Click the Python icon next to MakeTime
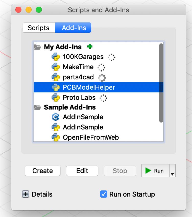 point(56,67)
